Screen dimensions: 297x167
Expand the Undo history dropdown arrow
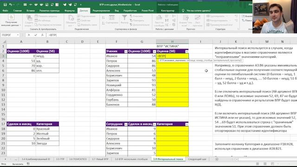tap(14, 5)
